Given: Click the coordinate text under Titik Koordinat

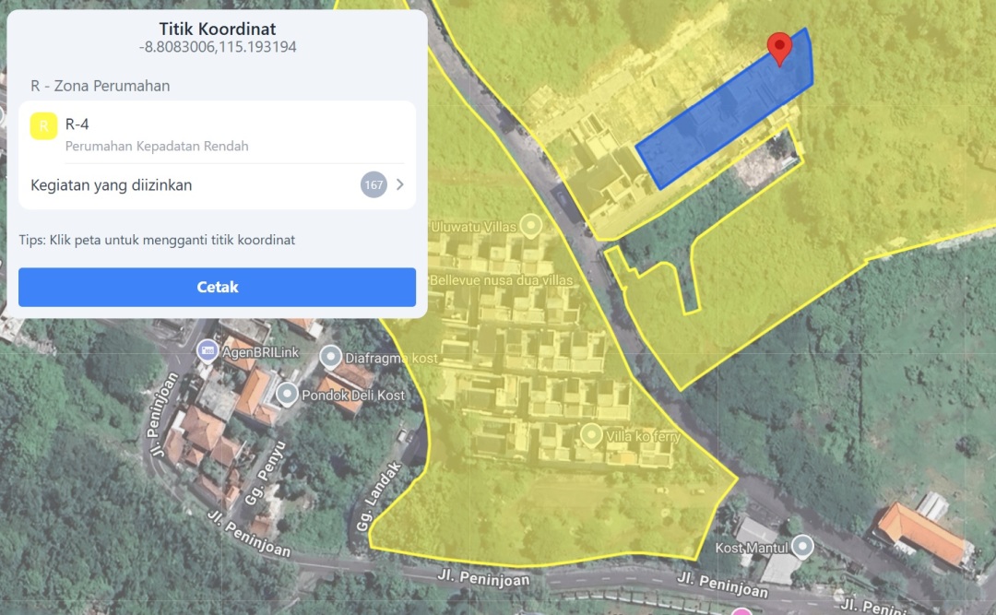Looking at the screenshot, I should [x=218, y=47].
